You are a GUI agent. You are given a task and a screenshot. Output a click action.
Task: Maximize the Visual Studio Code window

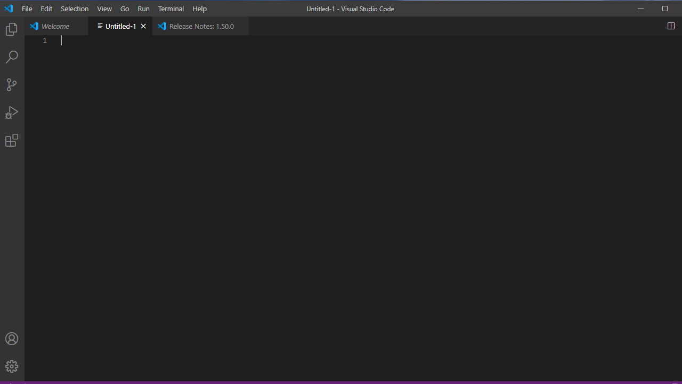point(665,9)
